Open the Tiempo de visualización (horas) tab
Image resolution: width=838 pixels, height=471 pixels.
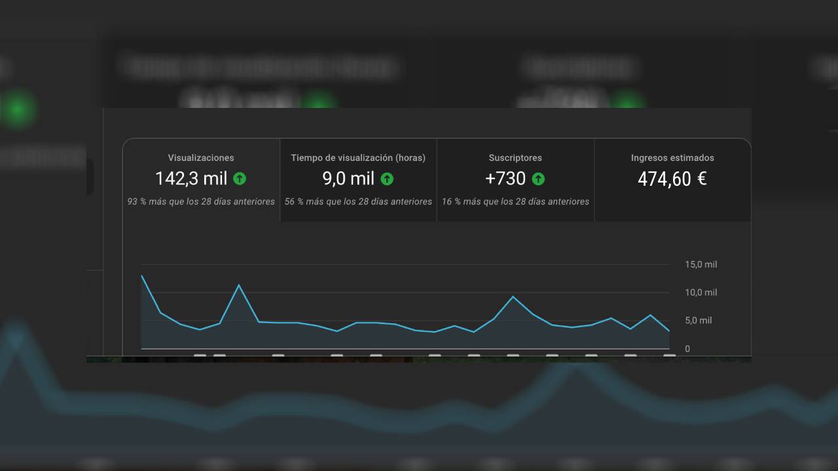pyautogui.click(x=358, y=158)
